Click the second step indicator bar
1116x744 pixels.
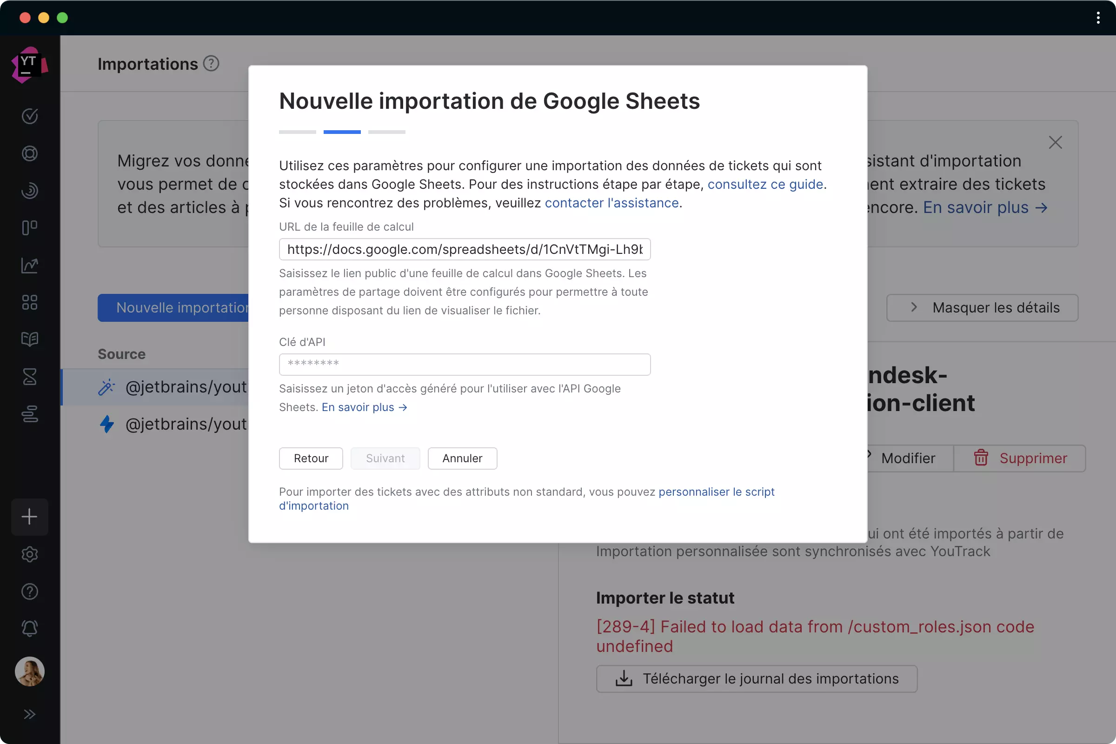(342, 132)
